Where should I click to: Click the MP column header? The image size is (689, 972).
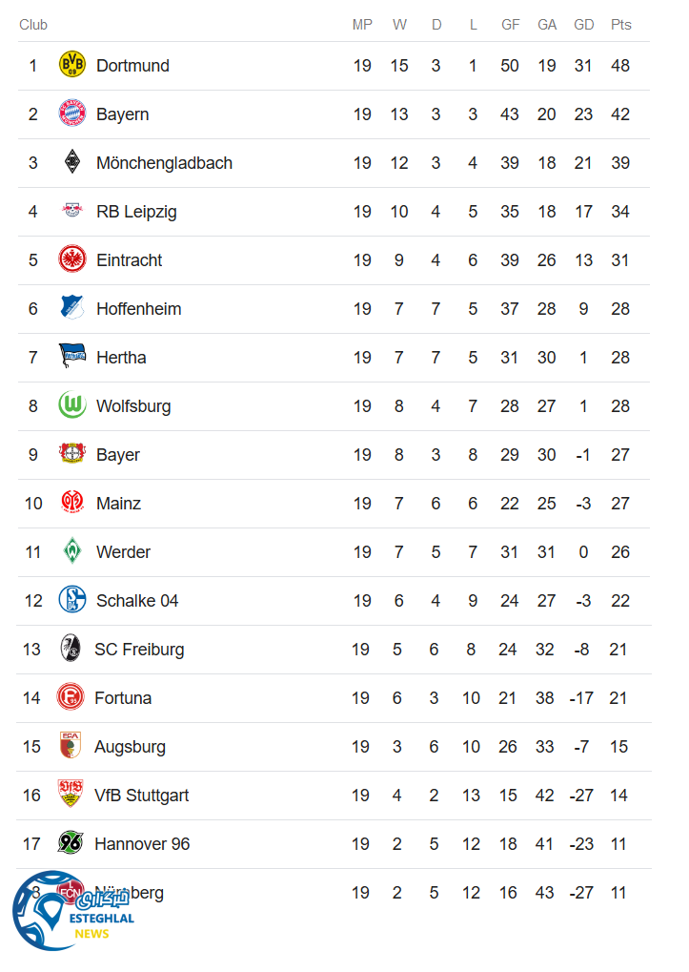pyautogui.click(x=362, y=25)
